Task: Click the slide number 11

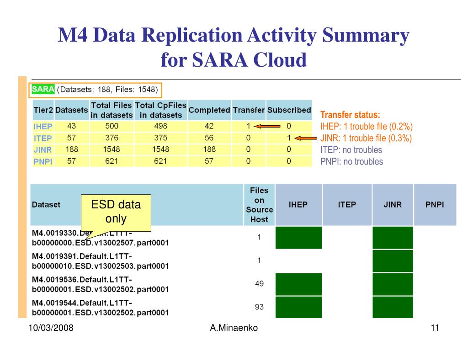Action: pos(435,328)
